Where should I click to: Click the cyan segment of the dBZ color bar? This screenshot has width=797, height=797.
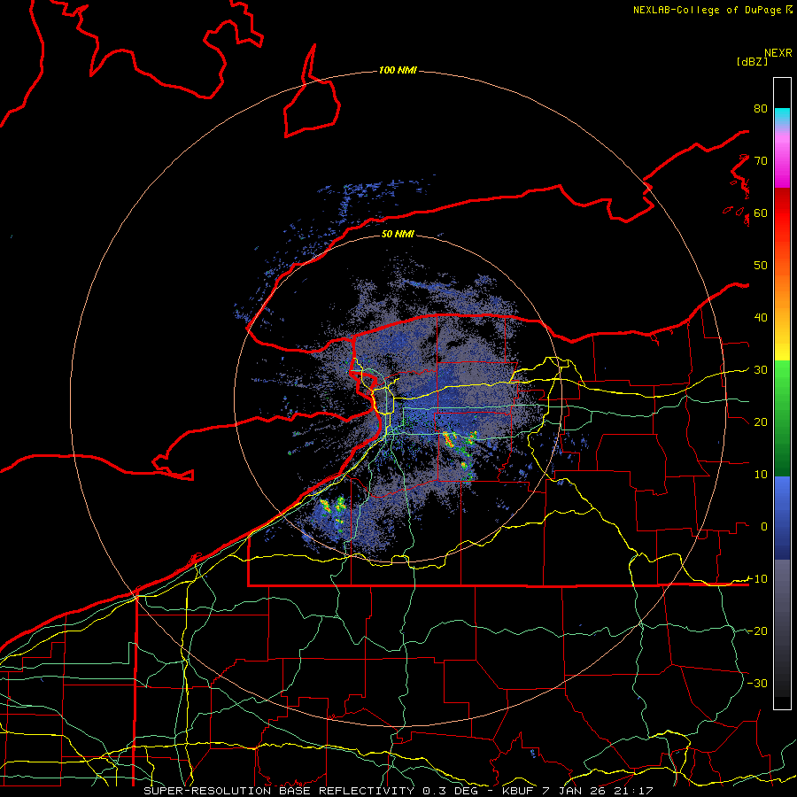(782, 117)
